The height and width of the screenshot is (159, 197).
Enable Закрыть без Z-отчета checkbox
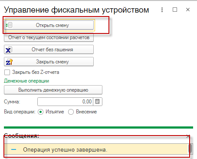(x=7, y=72)
